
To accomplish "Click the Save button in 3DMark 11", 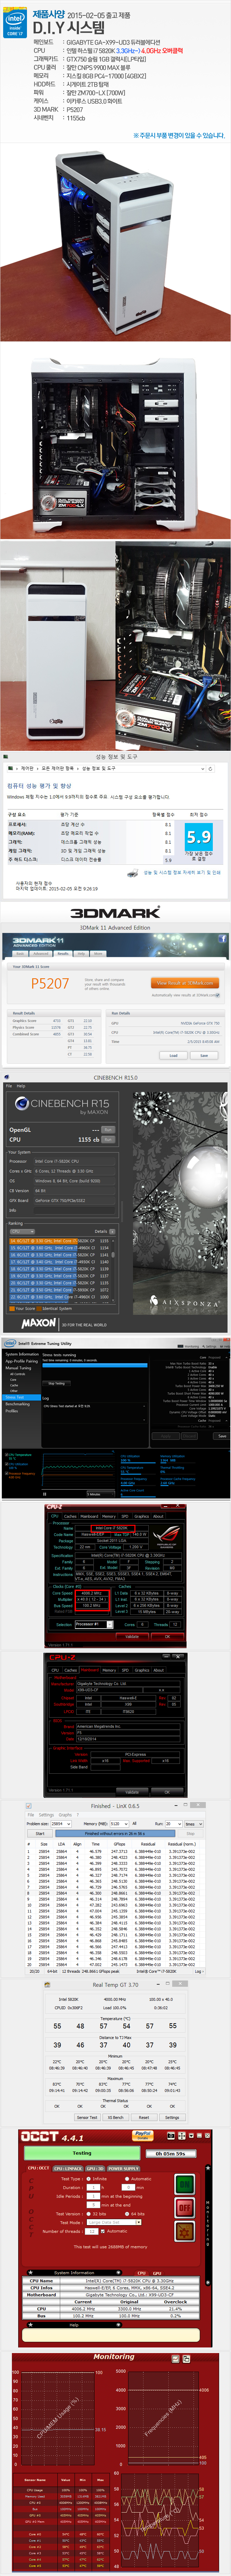I will pyautogui.click(x=204, y=1055).
